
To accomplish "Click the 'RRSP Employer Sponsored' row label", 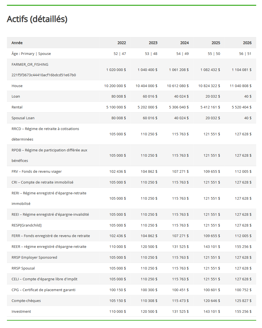I will tap(34, 257).
